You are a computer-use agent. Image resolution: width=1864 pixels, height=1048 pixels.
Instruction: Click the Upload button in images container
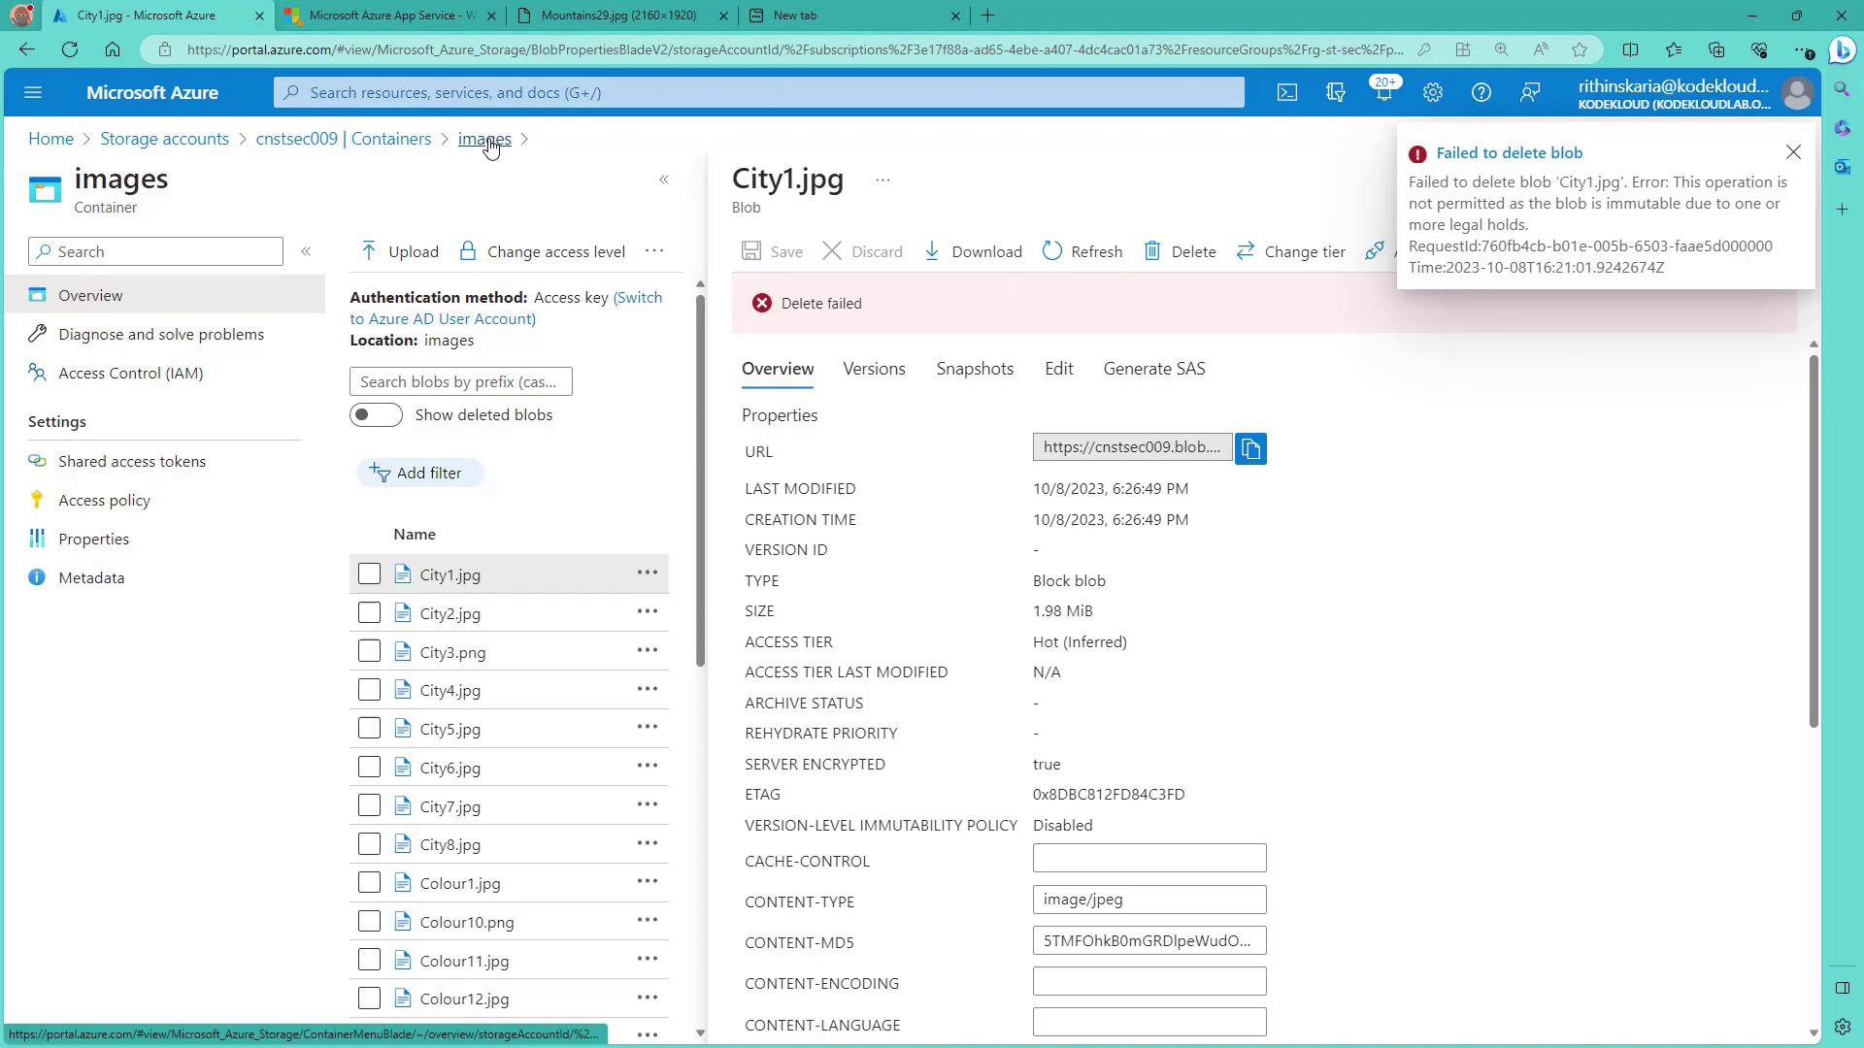[400, 251]
